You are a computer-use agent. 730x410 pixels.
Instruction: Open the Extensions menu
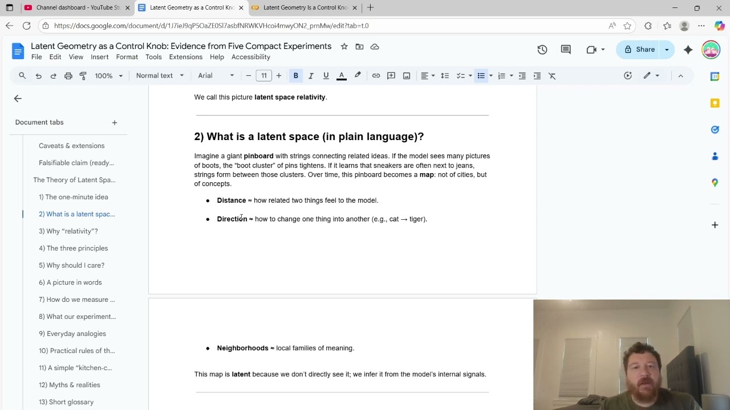coord(186,57)
